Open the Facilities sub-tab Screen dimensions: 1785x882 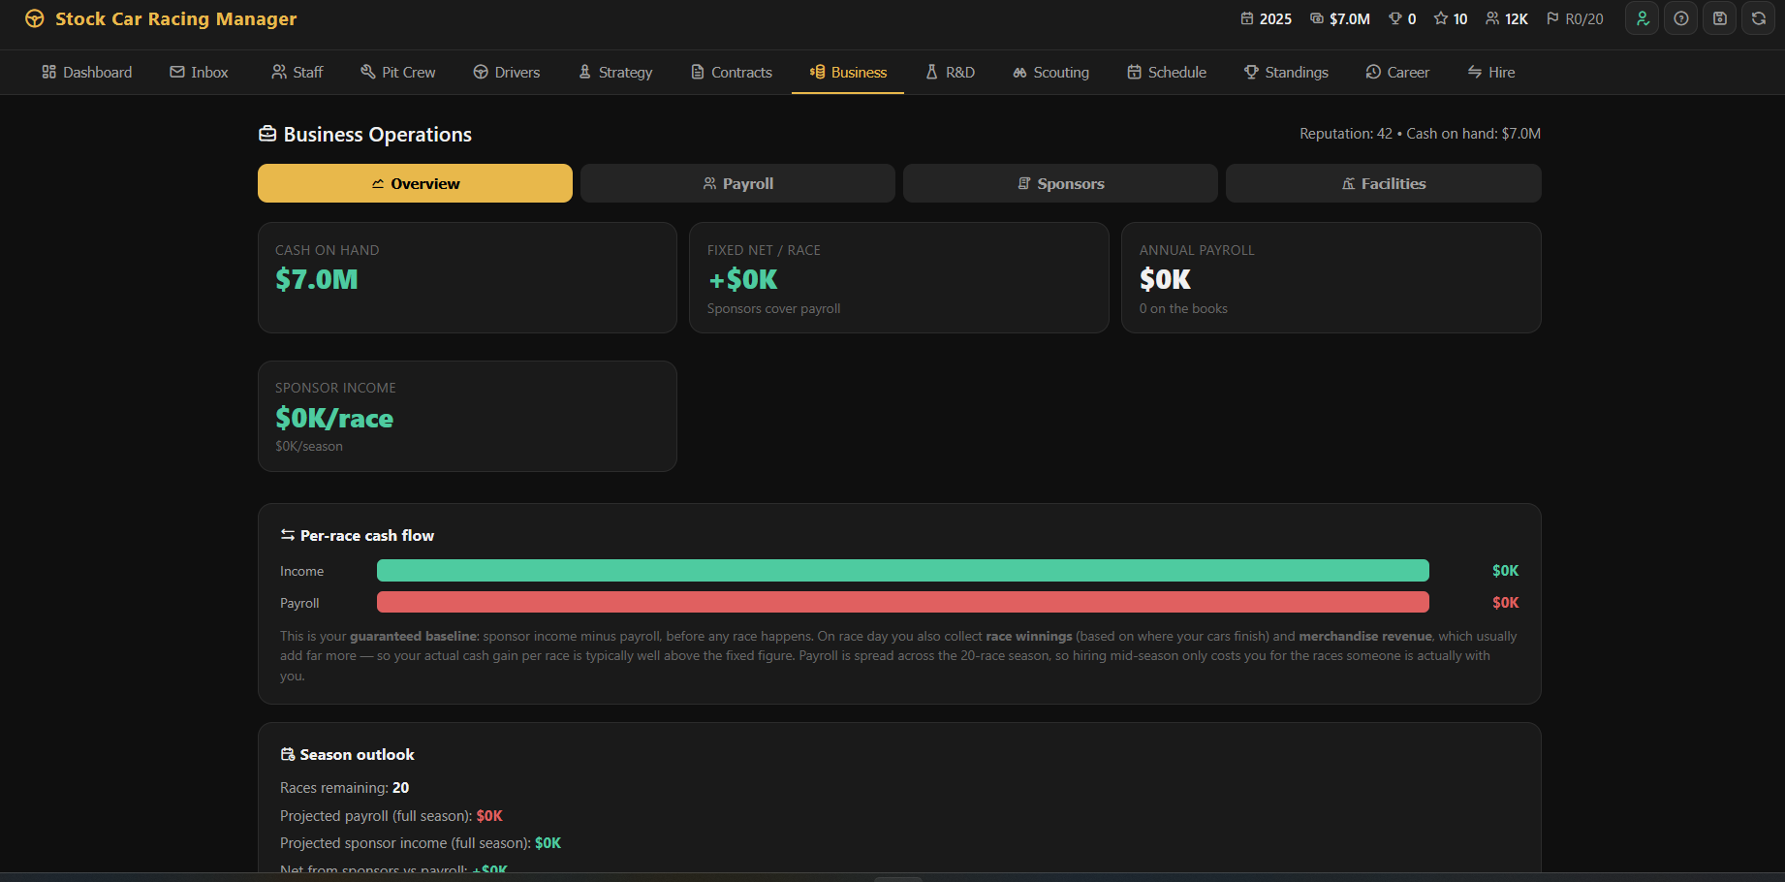pyautogui.click(x=1383, y=183)
